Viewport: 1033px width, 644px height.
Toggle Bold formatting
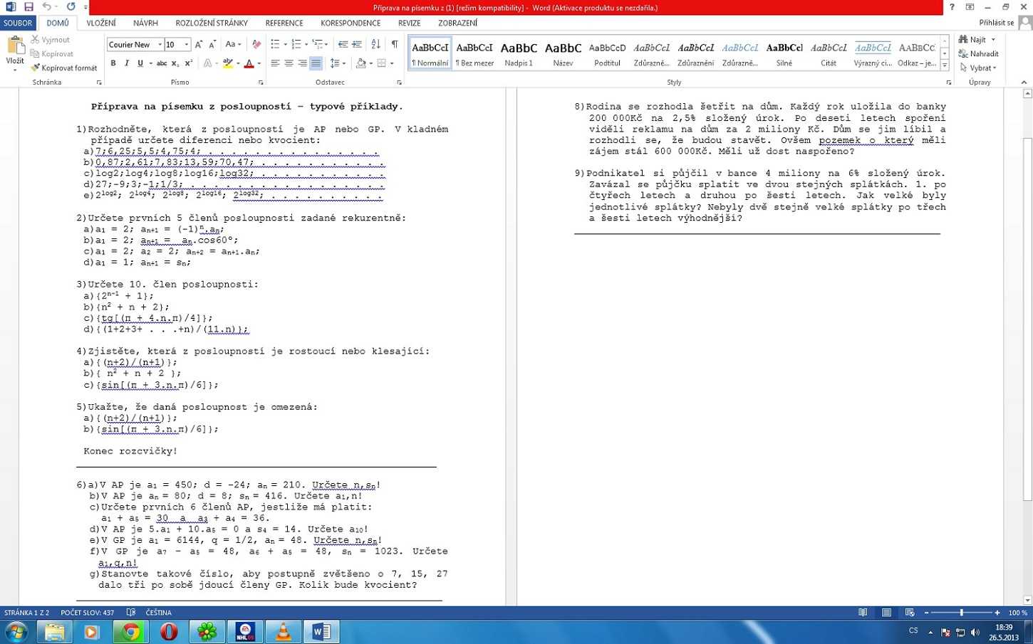point(113,63)
